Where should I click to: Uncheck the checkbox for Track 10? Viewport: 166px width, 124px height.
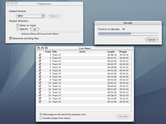click(40, 83)
